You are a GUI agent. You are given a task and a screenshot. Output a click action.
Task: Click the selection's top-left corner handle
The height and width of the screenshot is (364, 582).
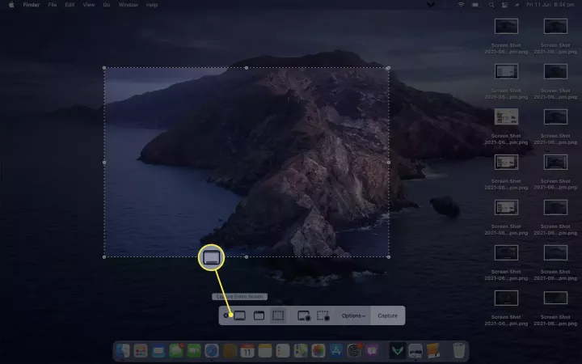(104, 68)
